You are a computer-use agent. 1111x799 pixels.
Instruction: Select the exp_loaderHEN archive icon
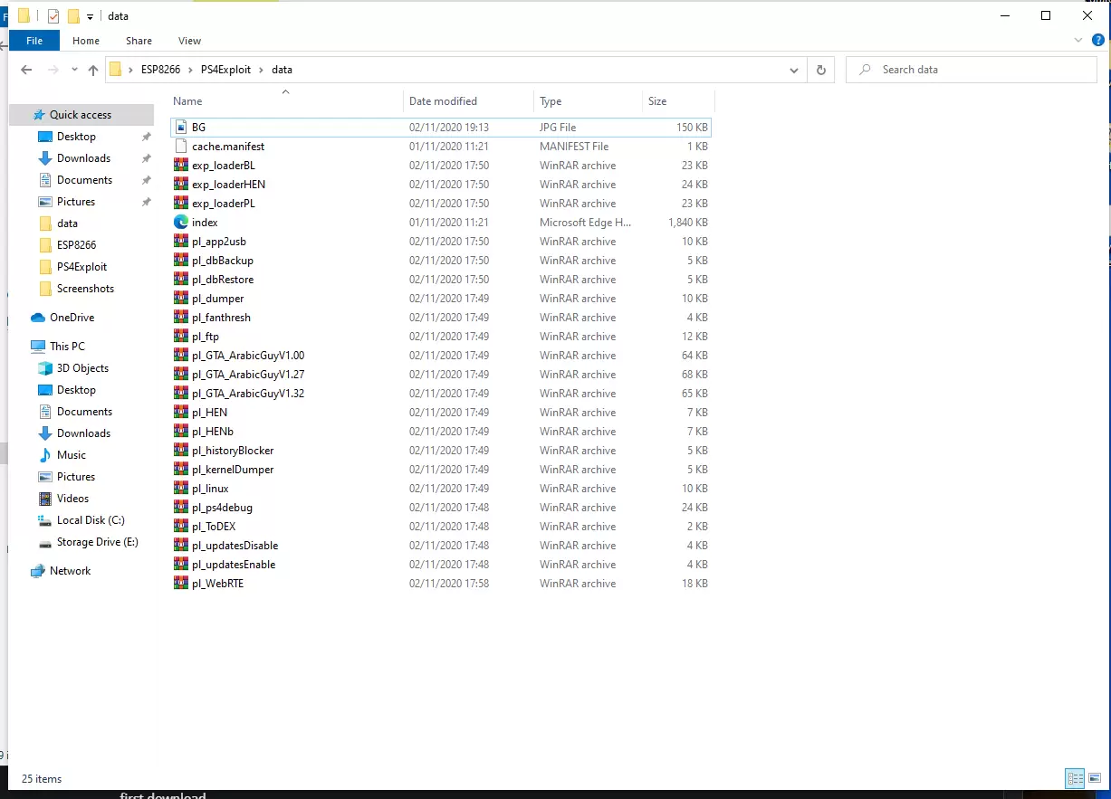181,185
